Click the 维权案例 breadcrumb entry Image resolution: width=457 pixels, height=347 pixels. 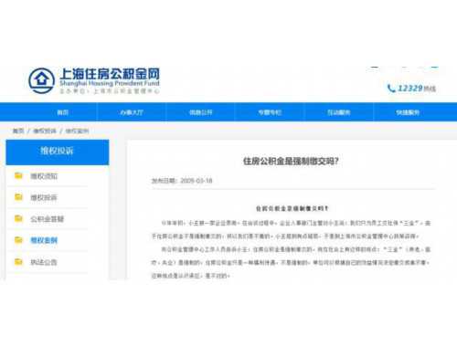click(x=77, y=131)
